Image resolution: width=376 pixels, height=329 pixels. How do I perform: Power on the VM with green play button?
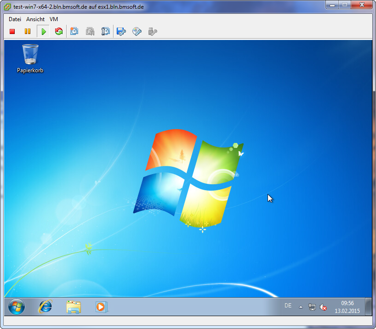[x=43, y=31]
